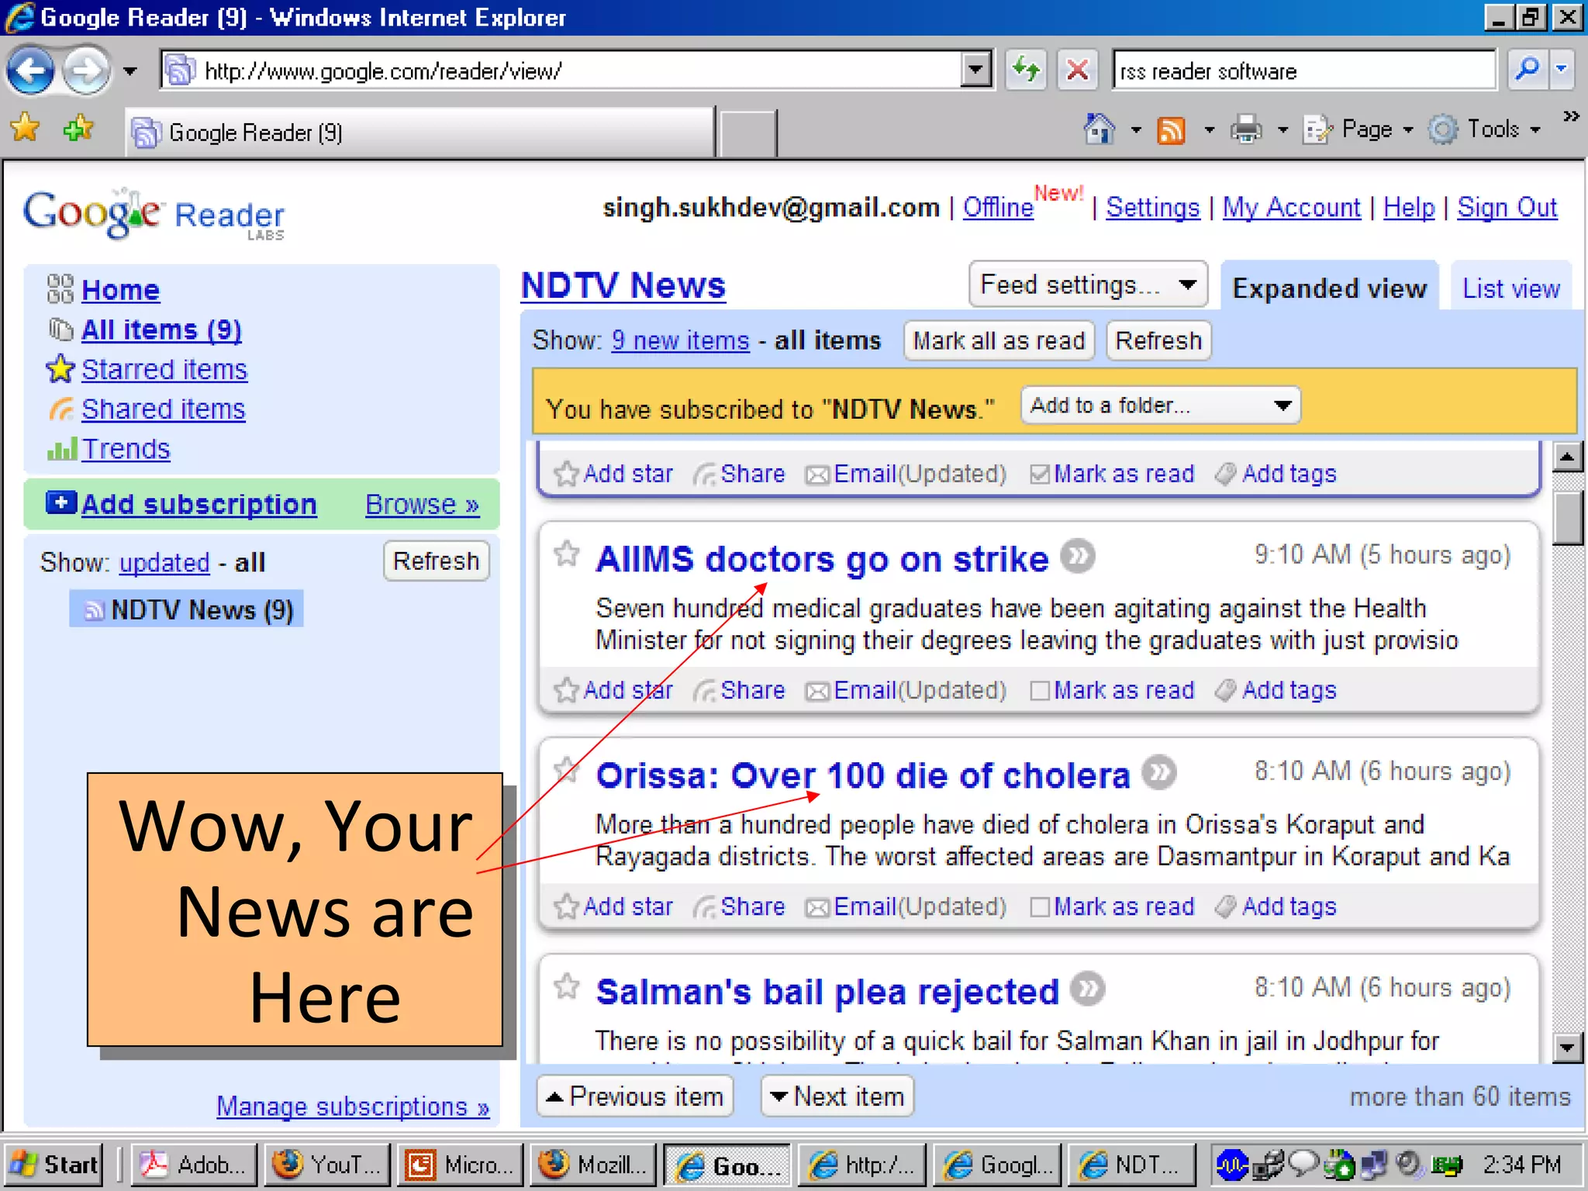
Task: Switch to NDT... Internet Explorer taskbar item
Action: [x=1131, y=1165]
